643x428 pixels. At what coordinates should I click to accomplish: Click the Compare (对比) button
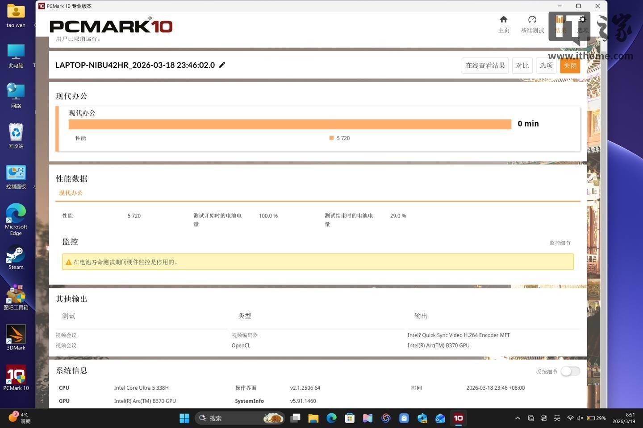(522, 66)
